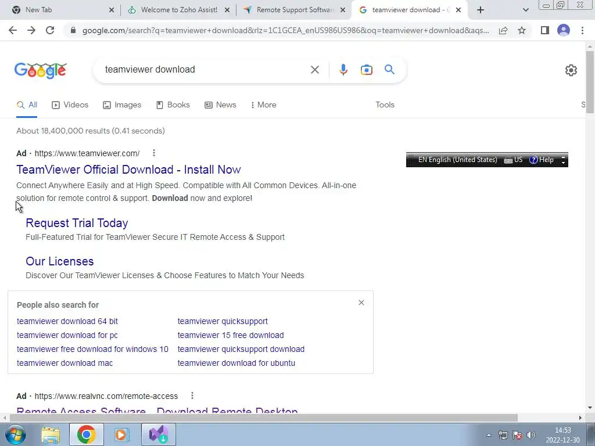Open options for teamviewer.com ad
Screen dimensions: 595x446
(x=153, y=153)
